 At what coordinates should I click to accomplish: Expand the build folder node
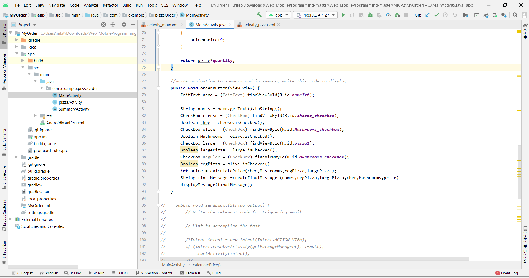23,60
